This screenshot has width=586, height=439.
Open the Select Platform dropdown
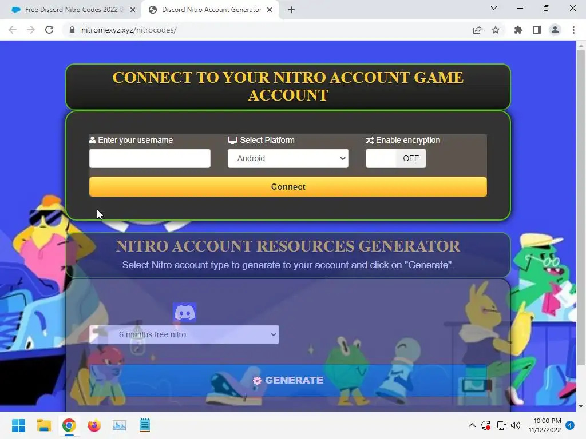point(288,158)
